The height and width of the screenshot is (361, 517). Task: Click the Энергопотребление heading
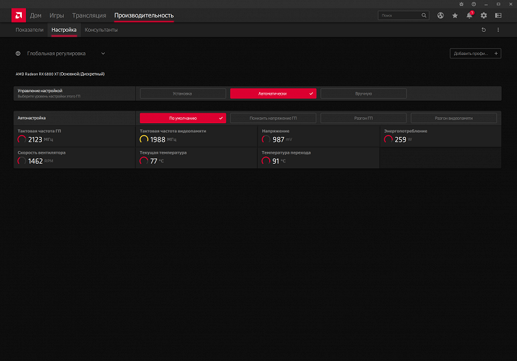[406, 130]
